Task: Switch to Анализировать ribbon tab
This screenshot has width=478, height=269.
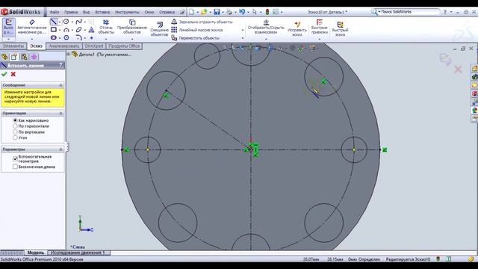Action: click(x=64, y=46)
